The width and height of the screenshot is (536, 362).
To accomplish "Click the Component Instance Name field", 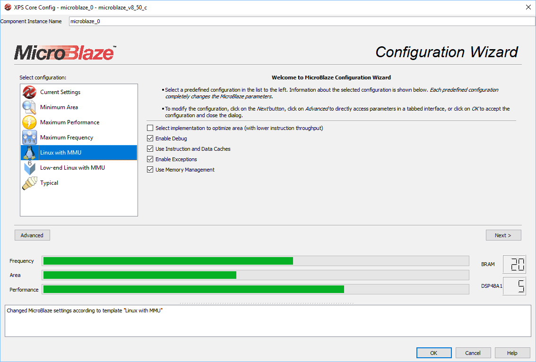I will tap(302, 21).
